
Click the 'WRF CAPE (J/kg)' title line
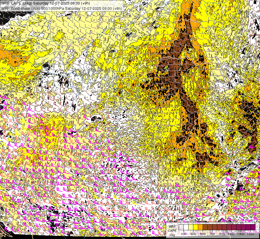click(x=45, y=3)
